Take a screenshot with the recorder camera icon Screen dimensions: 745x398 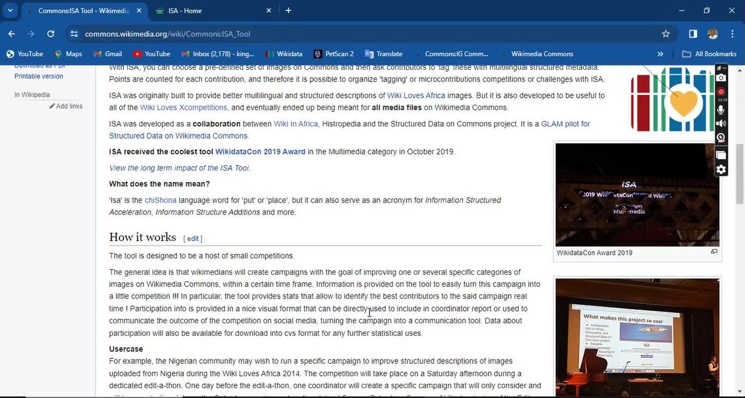tap(721, 78)
